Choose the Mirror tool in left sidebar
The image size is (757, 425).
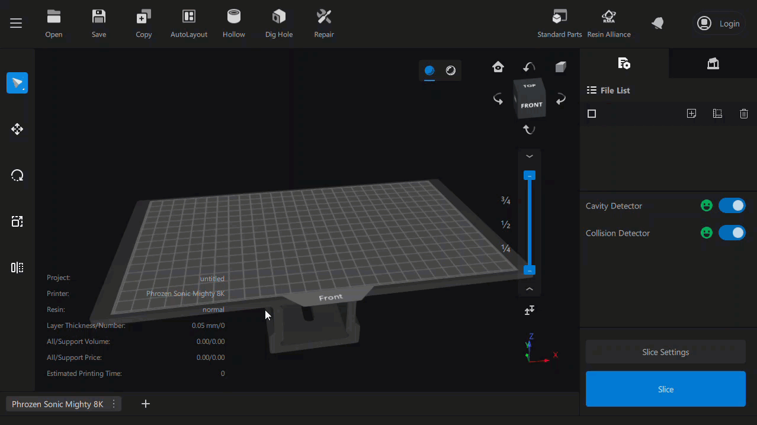17,268
